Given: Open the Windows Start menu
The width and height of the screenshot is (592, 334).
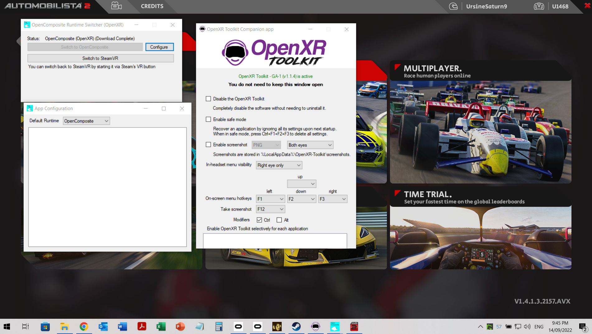Looking at the screenshot, I should [7, 327].
